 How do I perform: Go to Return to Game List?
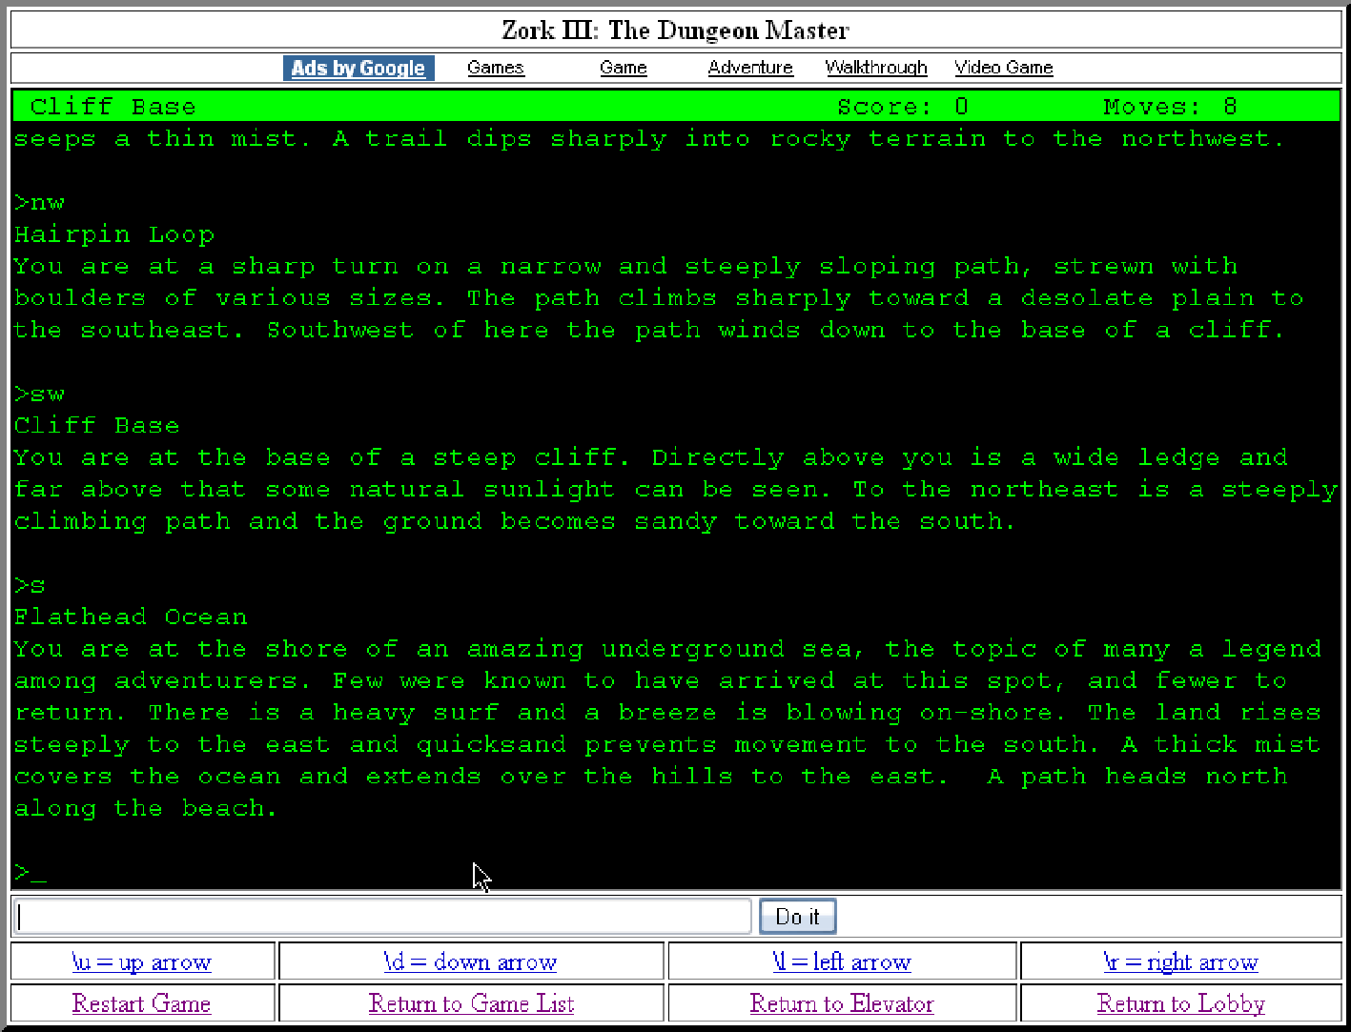[471, 1003]
